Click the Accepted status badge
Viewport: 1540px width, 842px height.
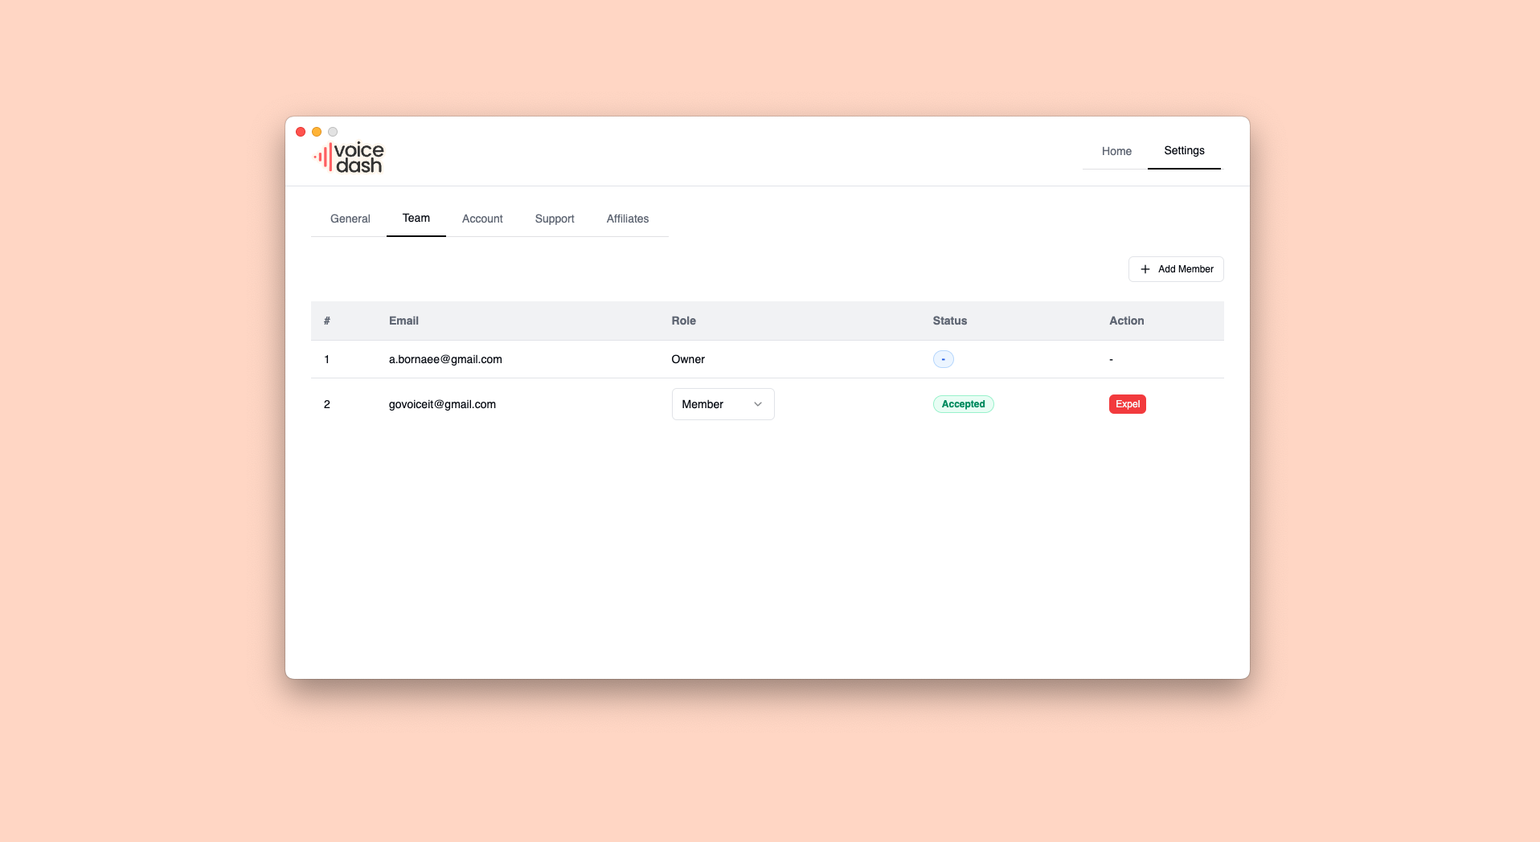(x=963, y=404)
